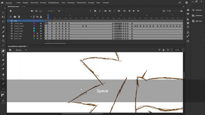Open Color panel icon in right dock
This screenshot has width=205, height=115.
(x=188, y=10)
